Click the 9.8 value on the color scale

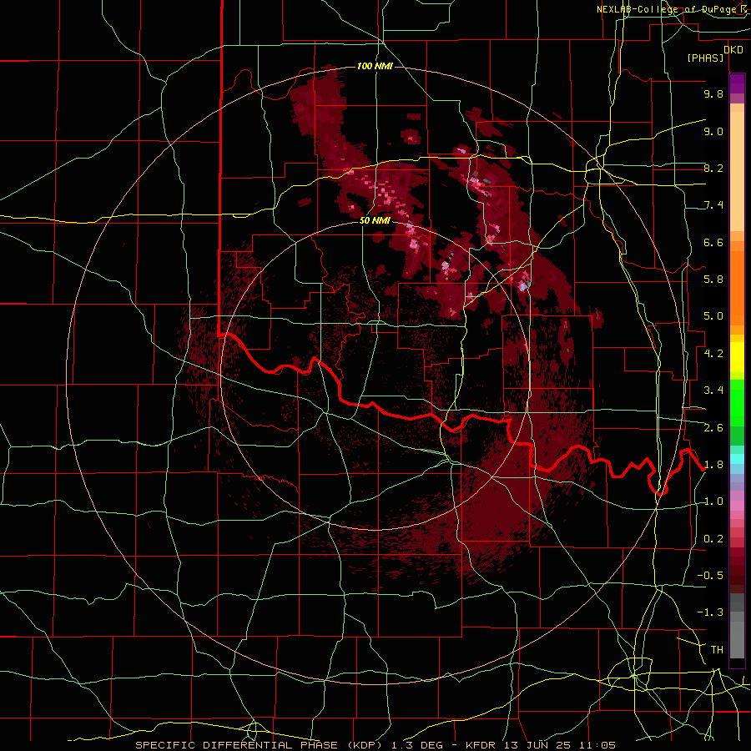[713, 94]
